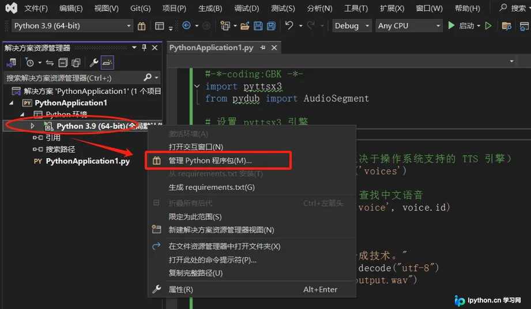Open the 窗口(W) menu
531x309 pixels.
tap(429, 9)
